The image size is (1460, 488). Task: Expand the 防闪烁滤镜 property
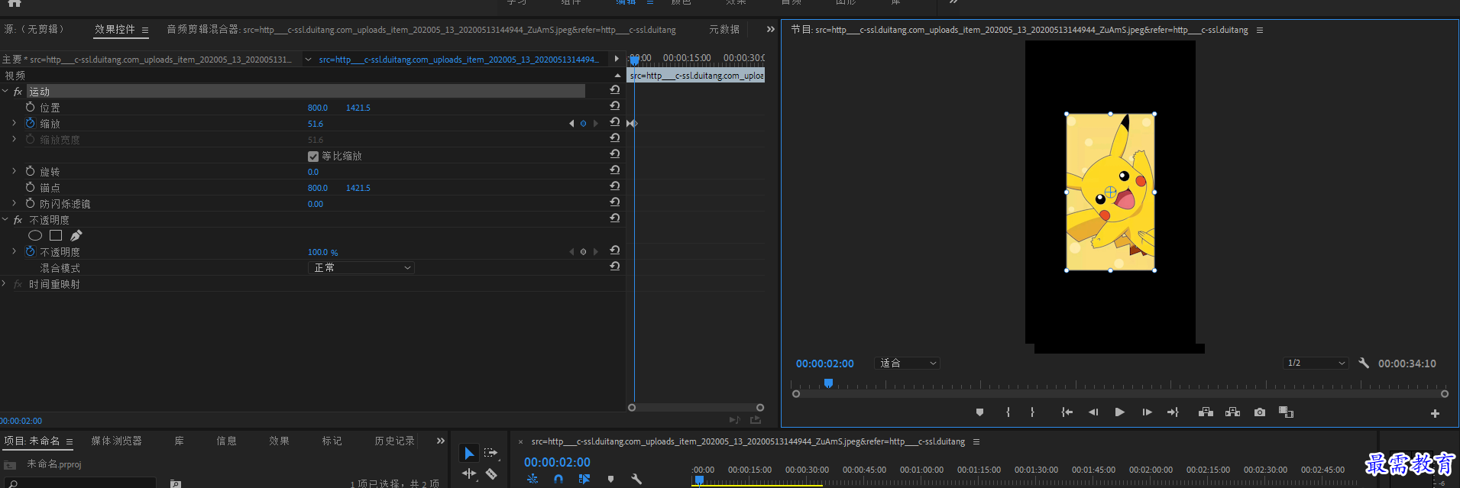click(x=14, y=203)
